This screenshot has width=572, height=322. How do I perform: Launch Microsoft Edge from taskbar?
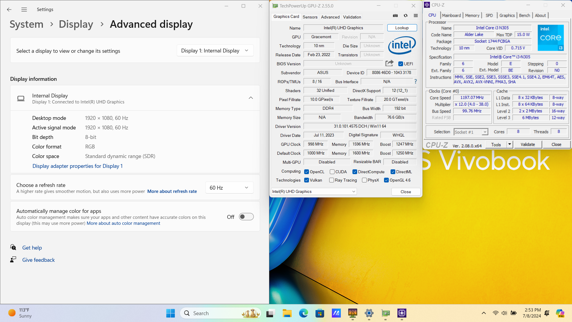(303, 313)
